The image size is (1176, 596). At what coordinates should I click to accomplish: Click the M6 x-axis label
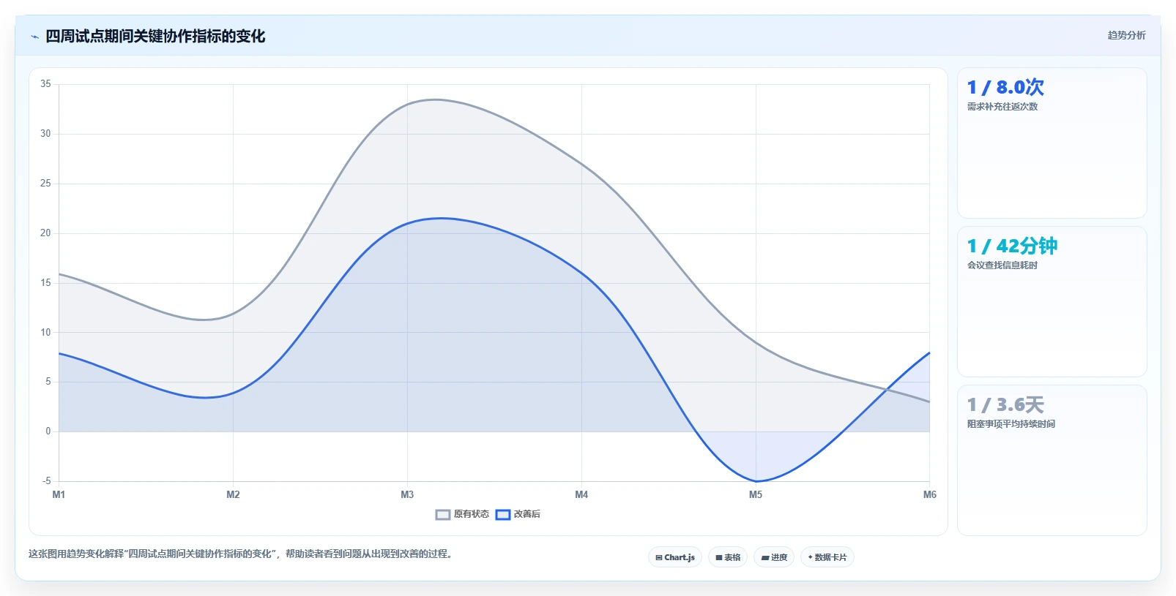point(929,494)
